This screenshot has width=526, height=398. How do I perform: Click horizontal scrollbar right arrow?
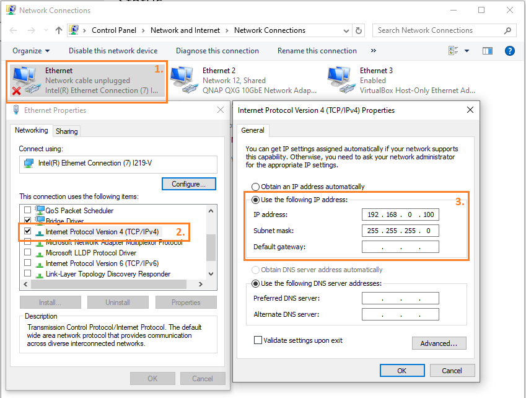click(x=201, y=284)
